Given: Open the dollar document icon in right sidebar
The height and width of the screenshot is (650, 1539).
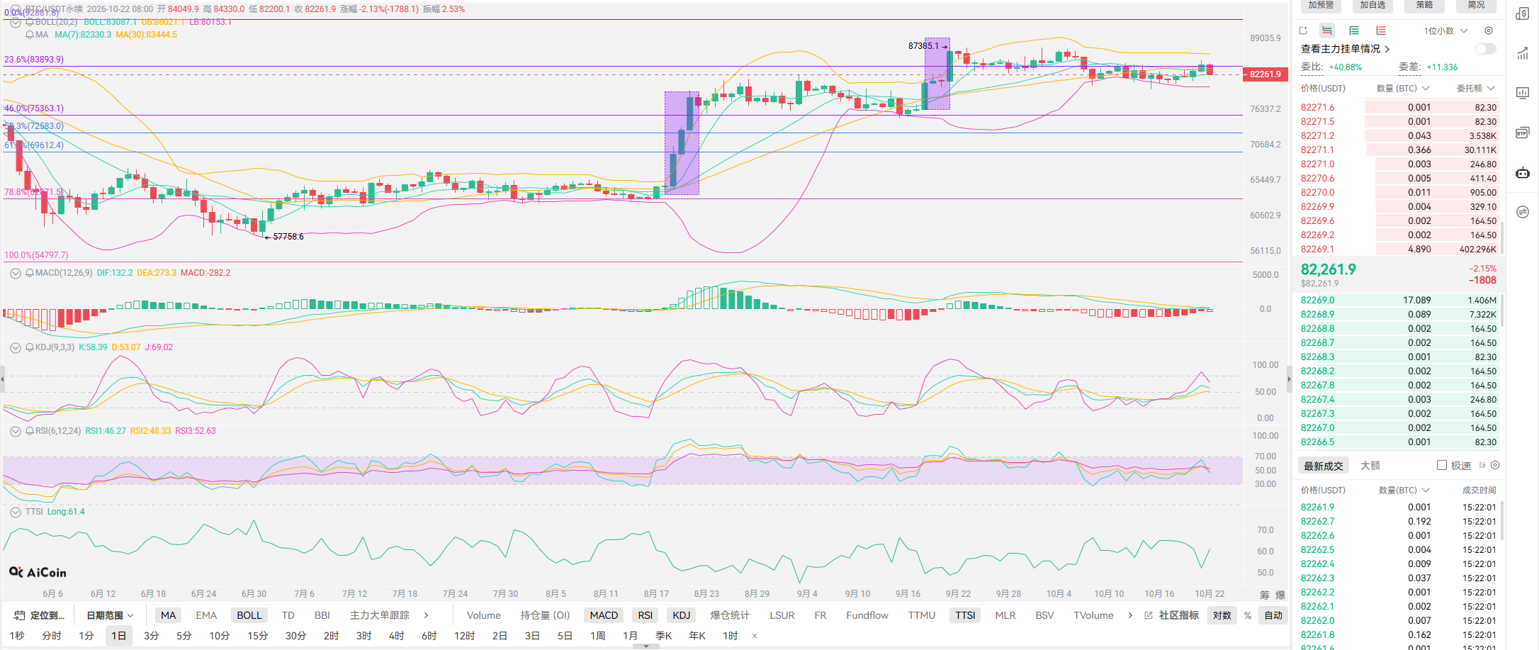Looking at the screenshot, I should coord(1522,13).
